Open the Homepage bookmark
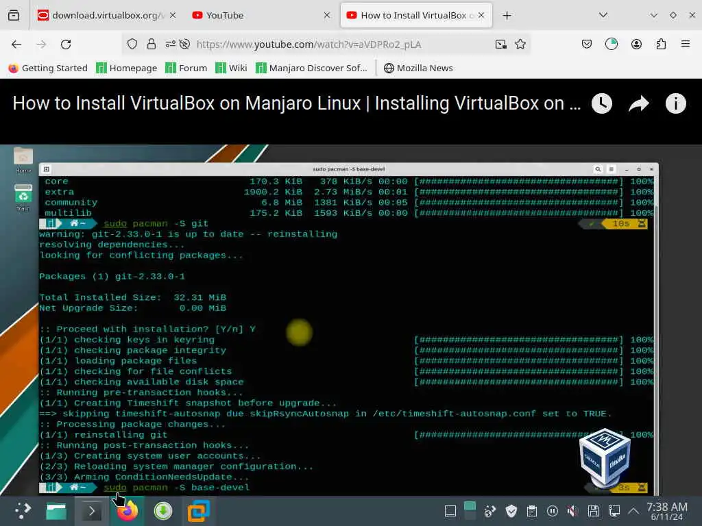This screenshot has width=702, height=526. [127, 68]
